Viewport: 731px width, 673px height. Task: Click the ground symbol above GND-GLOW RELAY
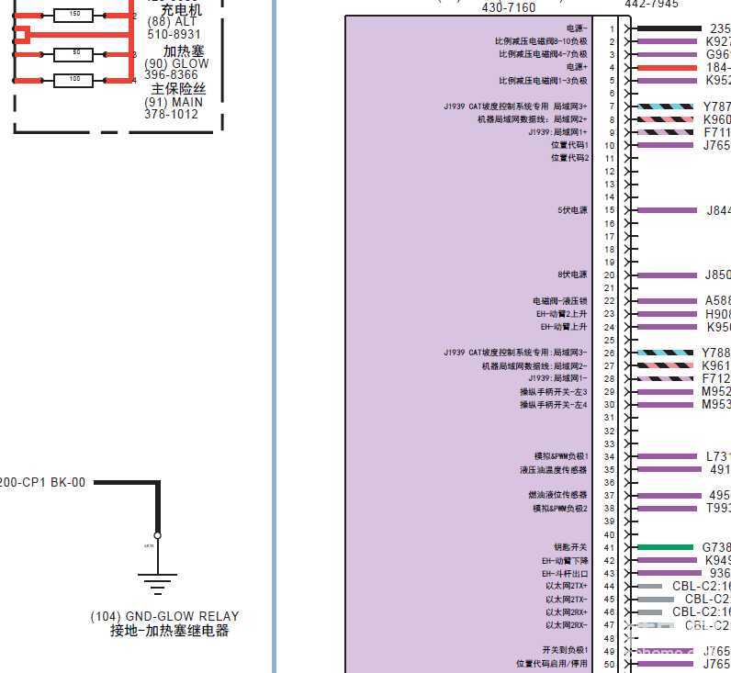(158, 584)
